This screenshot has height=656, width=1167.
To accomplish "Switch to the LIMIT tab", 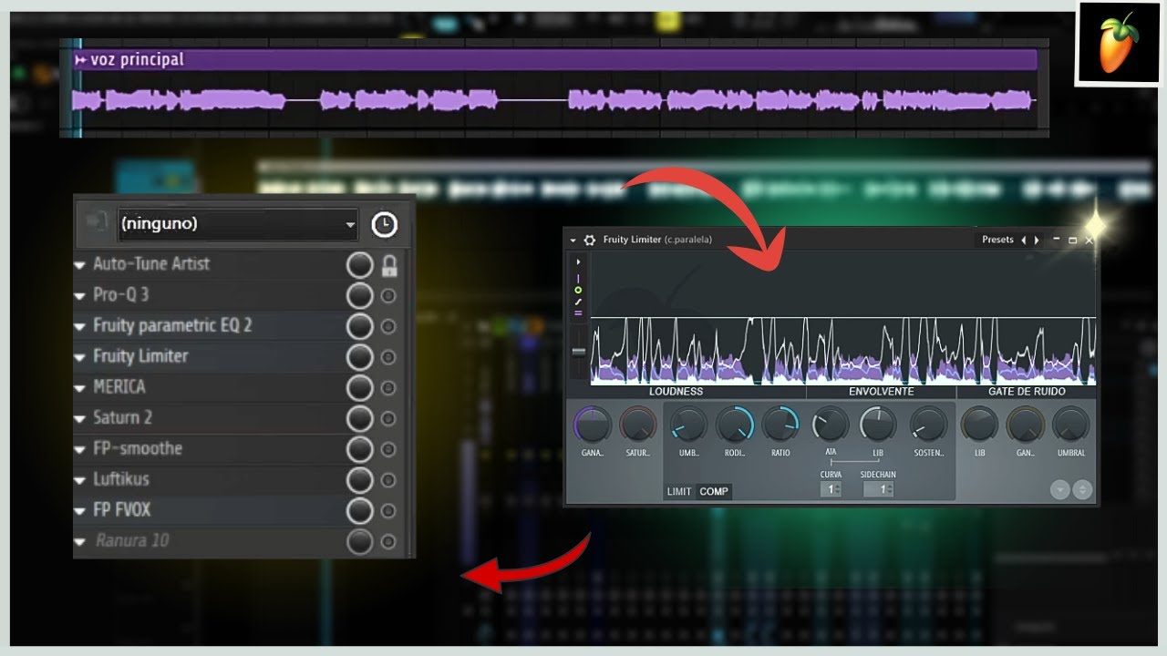I will coord(679,492).
